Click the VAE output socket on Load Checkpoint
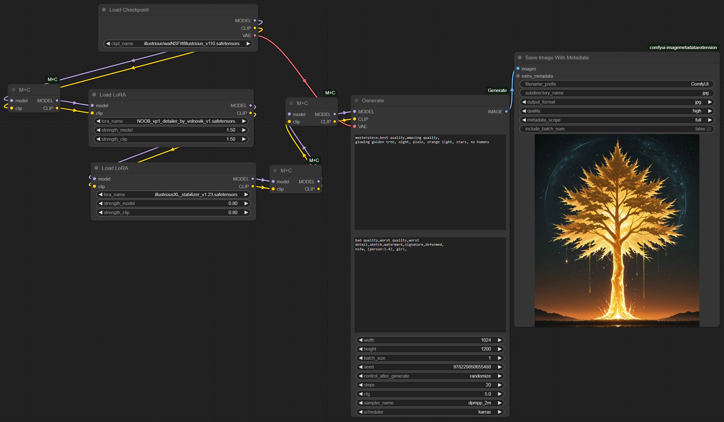Screen dimensions: 724x422 [x=255, y=36]
